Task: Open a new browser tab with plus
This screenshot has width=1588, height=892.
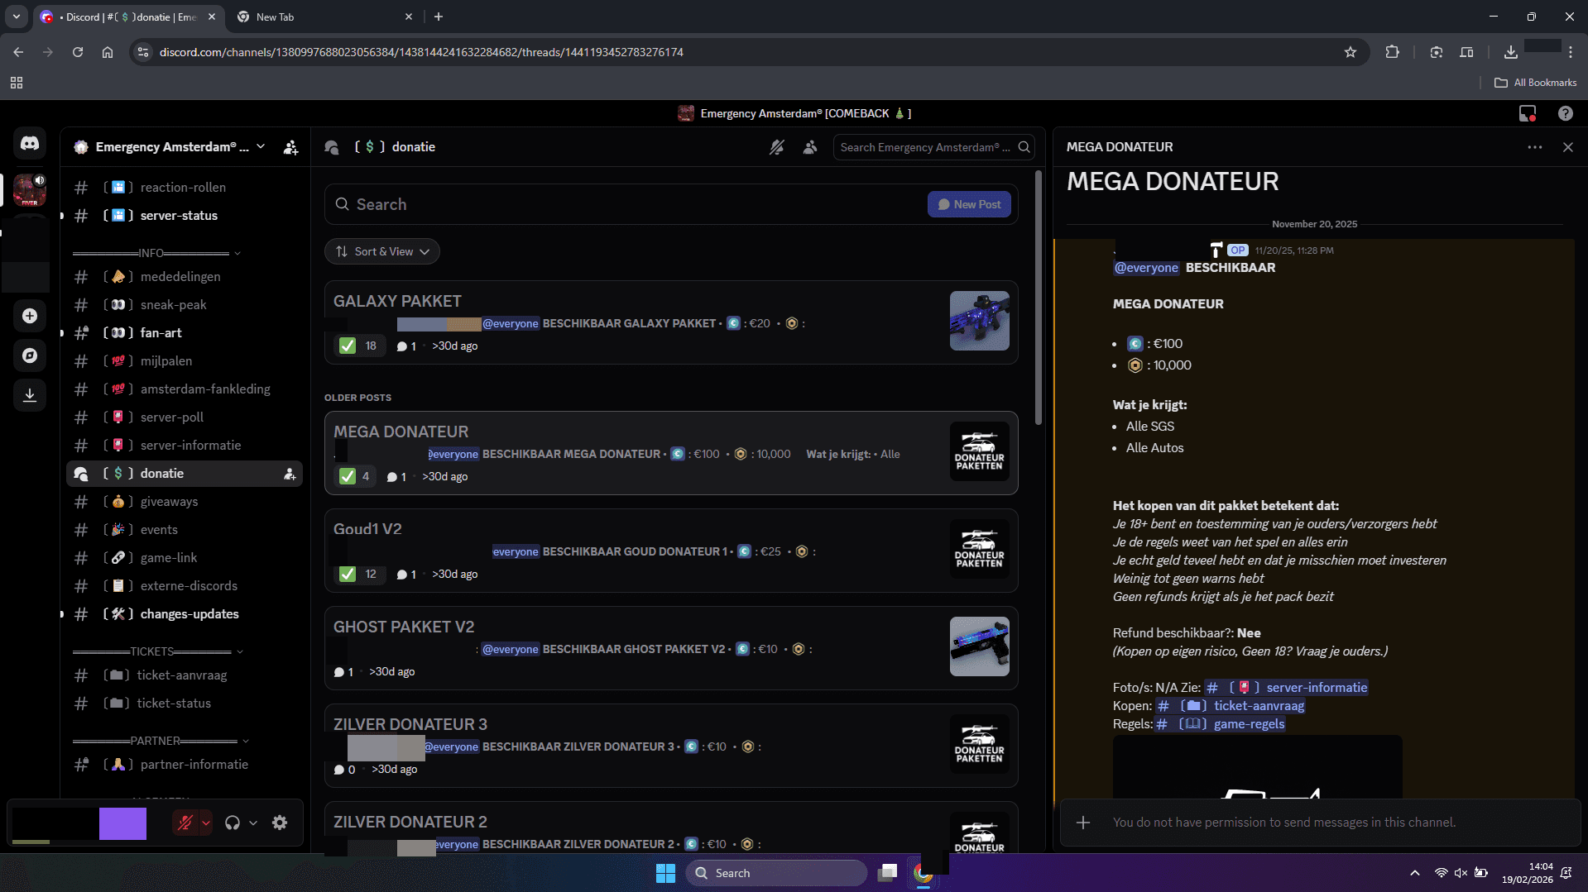Action: point(439,17)
